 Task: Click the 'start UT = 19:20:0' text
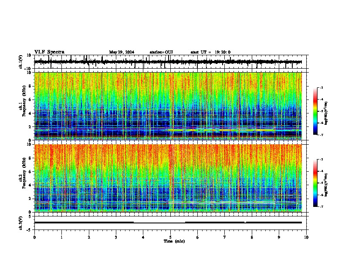coord(210,52)
